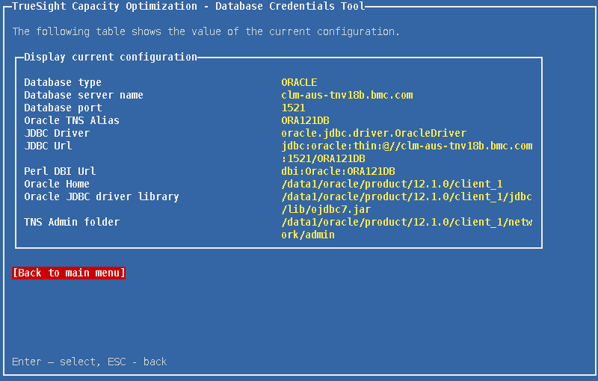This screenshot has width=598, height=381.
Task: Click the Database type label
Action: click(63, 82)
